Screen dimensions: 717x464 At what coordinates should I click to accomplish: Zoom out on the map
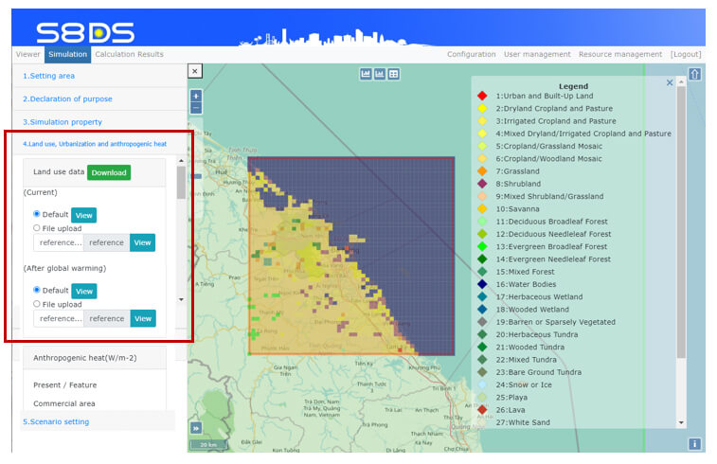(196, 108)
